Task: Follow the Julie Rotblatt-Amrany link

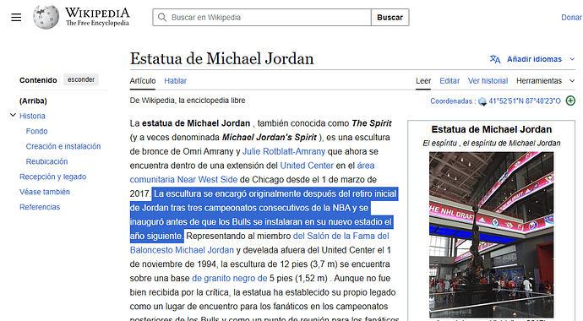Action: pos(284,151)
